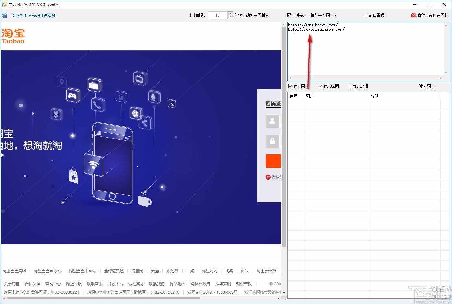This screenshot has width=452, height=304.
Task: Click the @ symbol icon in the banner
Action: (136, 113)
